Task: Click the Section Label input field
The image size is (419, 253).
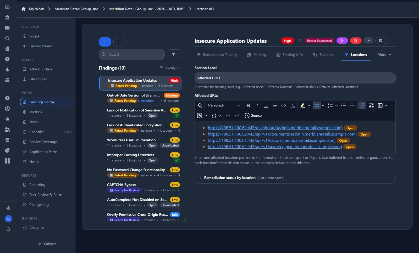Action: coord(295,78)
